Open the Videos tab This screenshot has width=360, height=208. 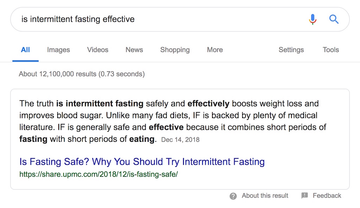(x=98, y=50)
